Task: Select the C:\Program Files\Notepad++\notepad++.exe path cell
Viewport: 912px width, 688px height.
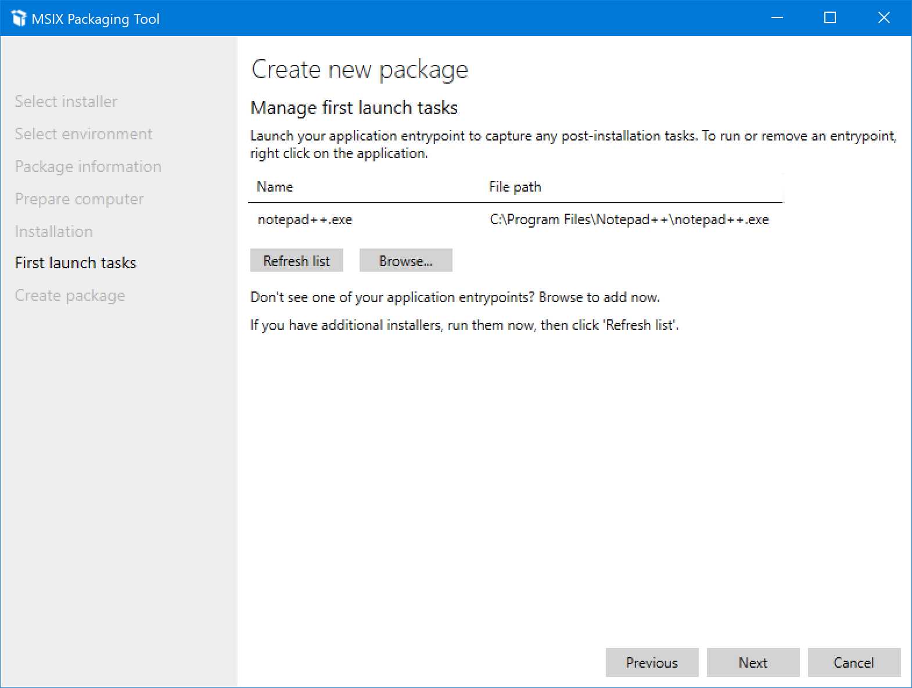Action: pyautogui.click(x=629, y=219)
